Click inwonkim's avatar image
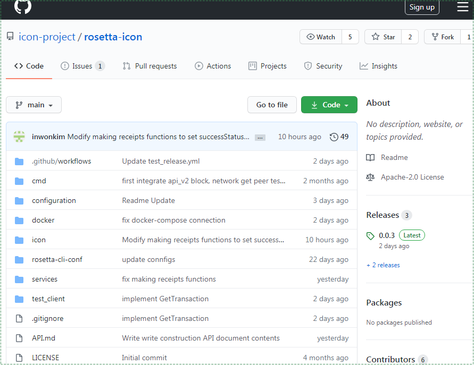Viewport: 474px width, 365px height. [19, 137]
